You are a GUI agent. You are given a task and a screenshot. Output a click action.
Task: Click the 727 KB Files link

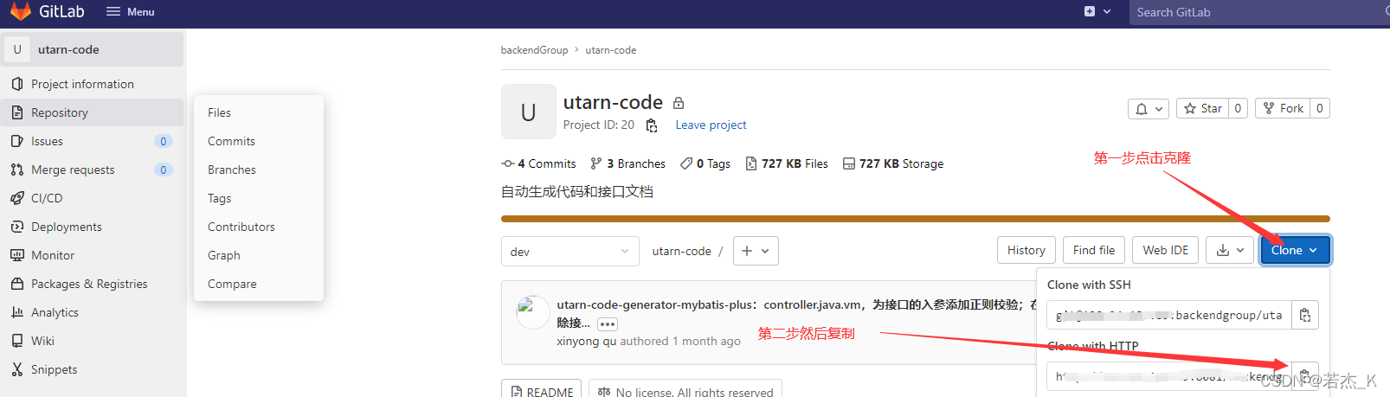(786, 163)
